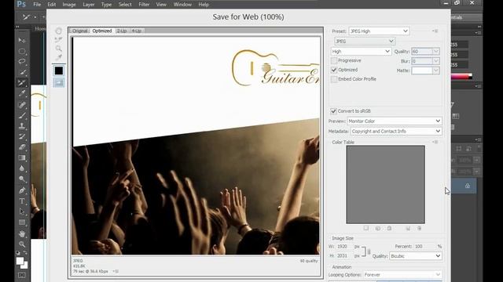Choose Hand tool in Save for Web

click(58, 31)
